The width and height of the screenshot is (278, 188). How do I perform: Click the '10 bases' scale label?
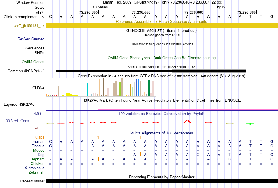[100, 7]
